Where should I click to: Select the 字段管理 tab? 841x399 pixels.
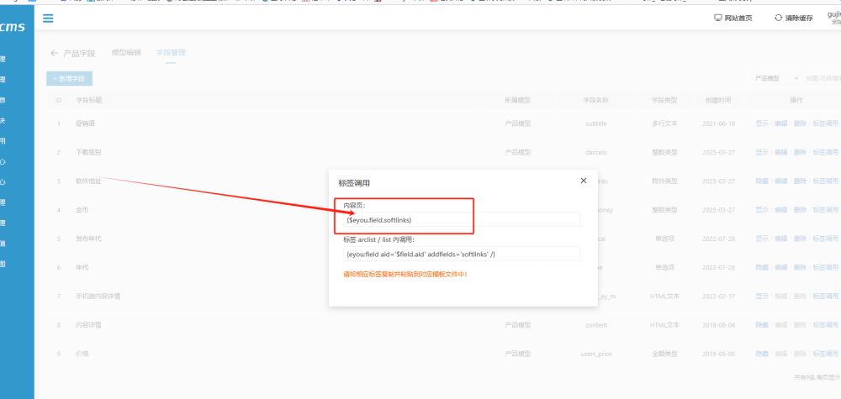click(171, 52)
